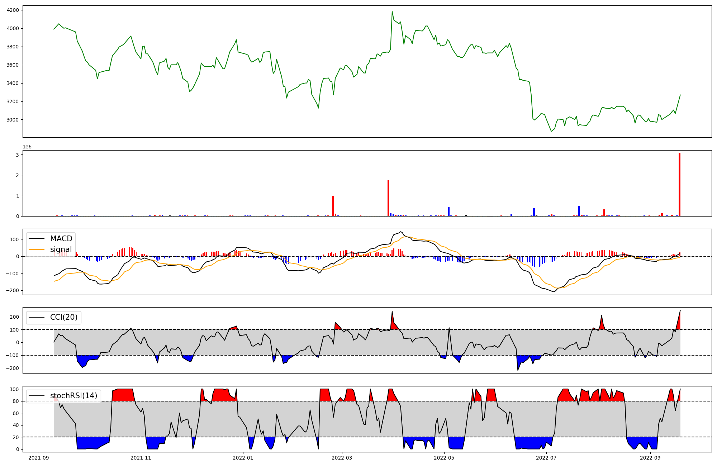This screenshot has height=466, width=717.
Task: Click the 2022-01 date tick label
Action: pyautogui.click(x=243, y=458)
